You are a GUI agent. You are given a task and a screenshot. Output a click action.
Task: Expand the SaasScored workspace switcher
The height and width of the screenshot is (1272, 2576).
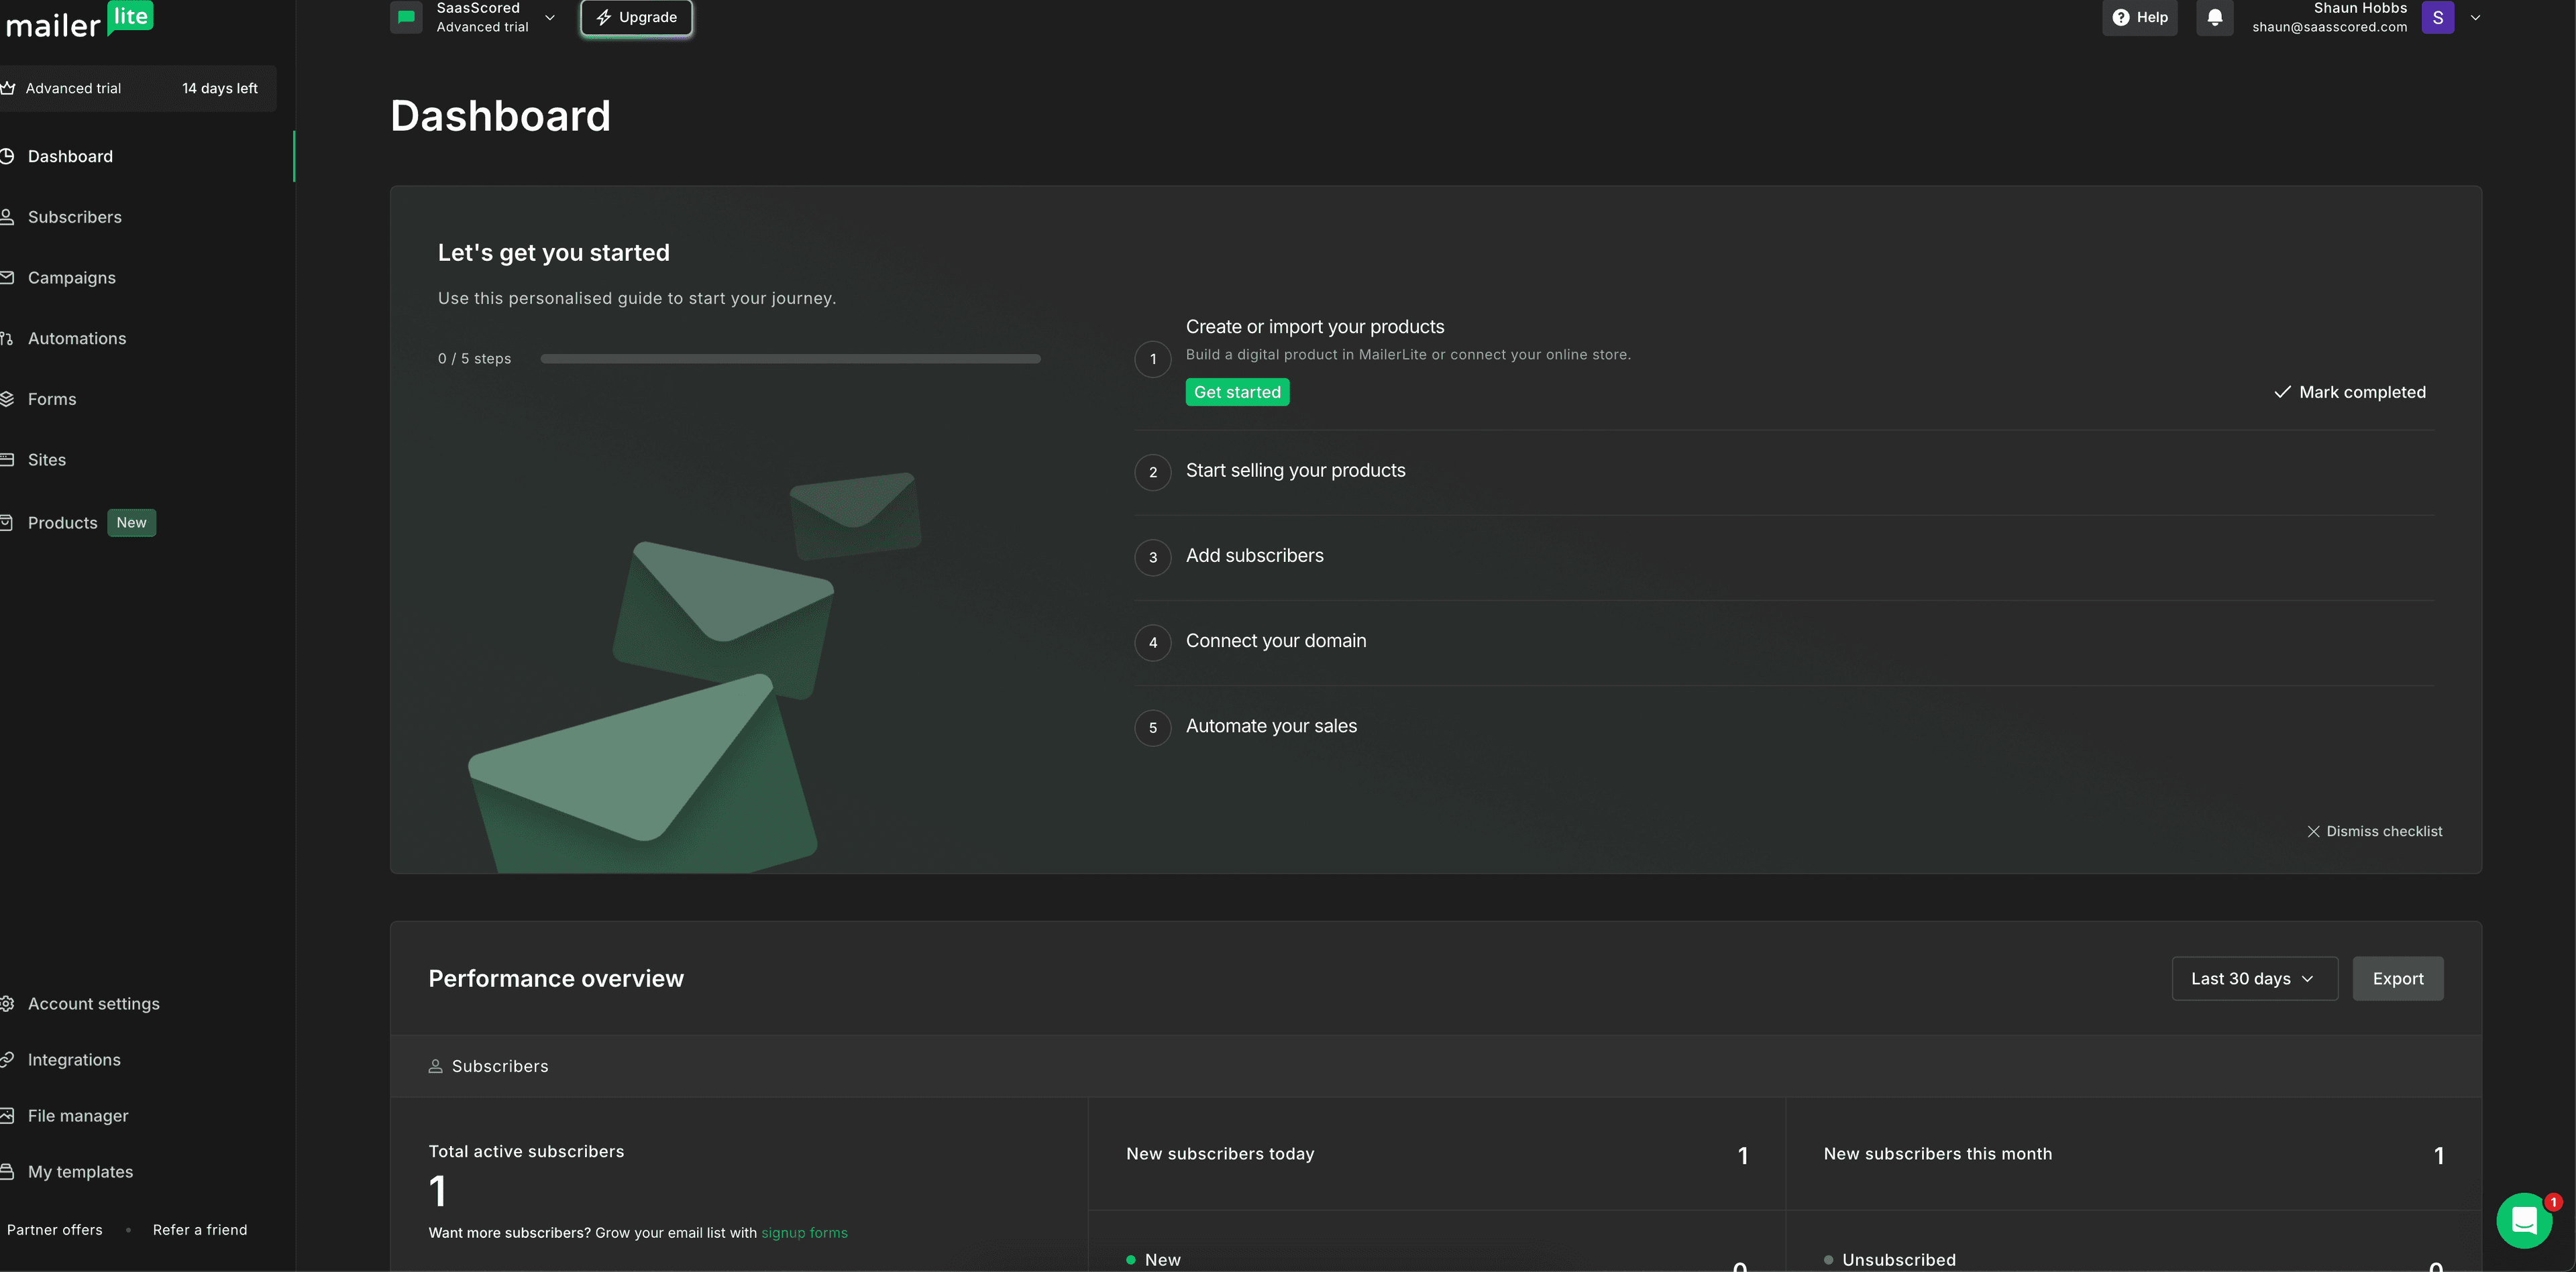tap(550, 17)
